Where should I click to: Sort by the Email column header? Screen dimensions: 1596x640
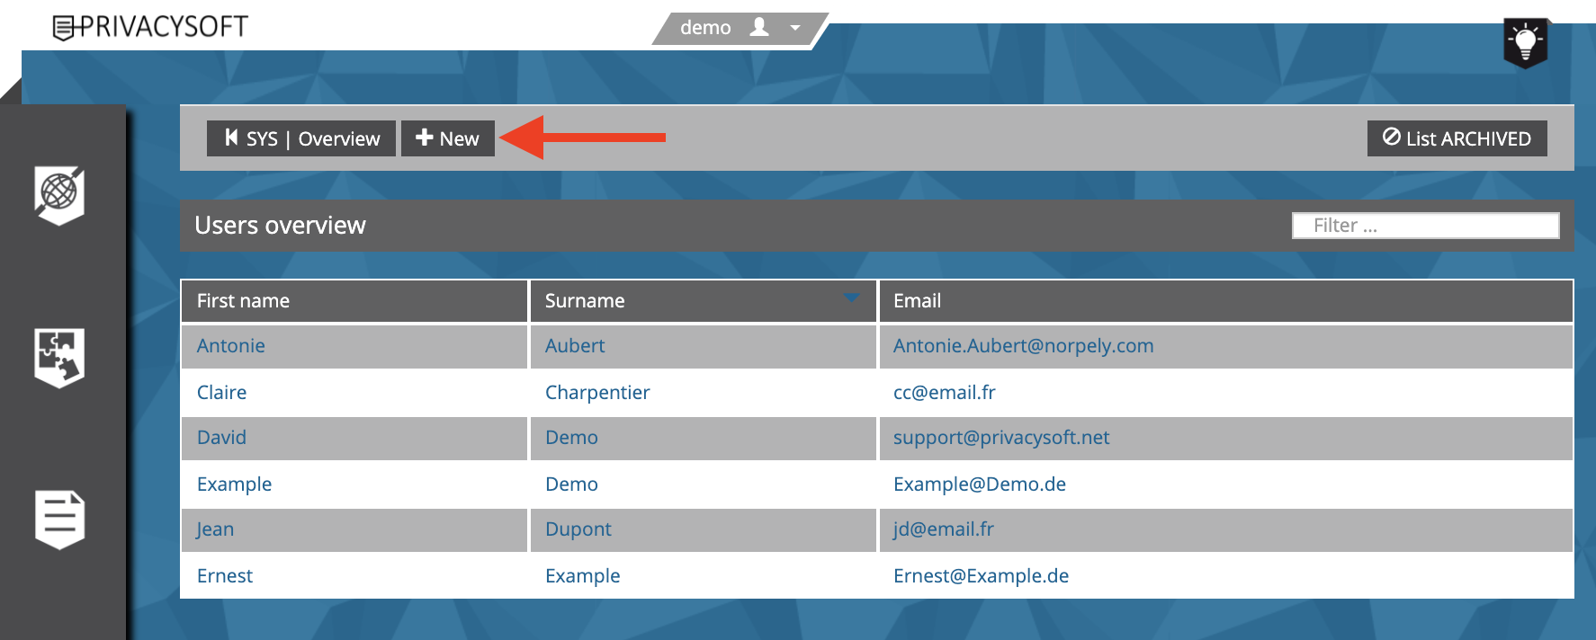[x=1225, y=301]
